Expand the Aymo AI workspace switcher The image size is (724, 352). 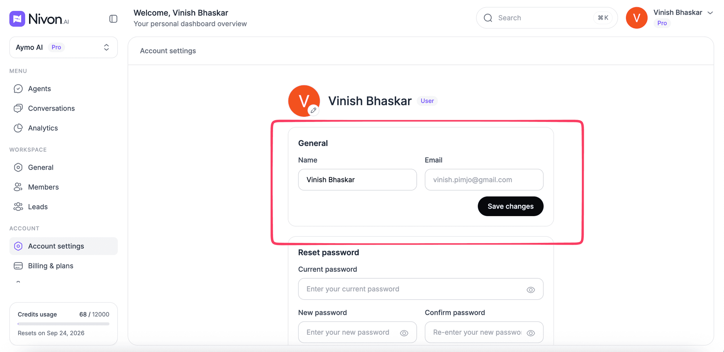click(63, 47)
